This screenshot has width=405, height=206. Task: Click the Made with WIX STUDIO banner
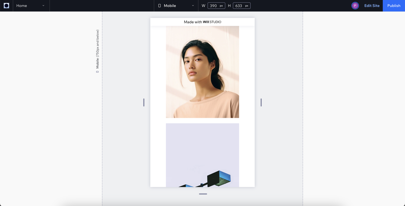coord(202,22)
